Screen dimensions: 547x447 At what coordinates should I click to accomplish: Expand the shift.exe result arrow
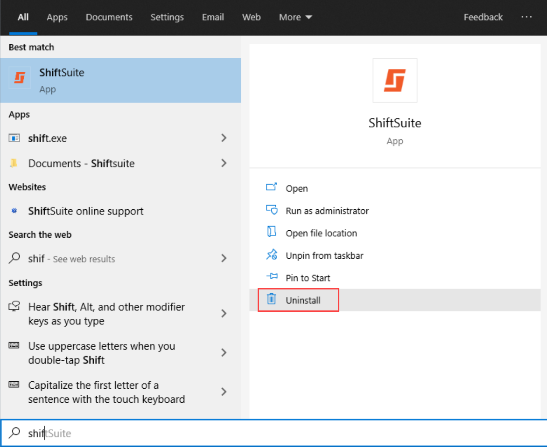point(224,138)
